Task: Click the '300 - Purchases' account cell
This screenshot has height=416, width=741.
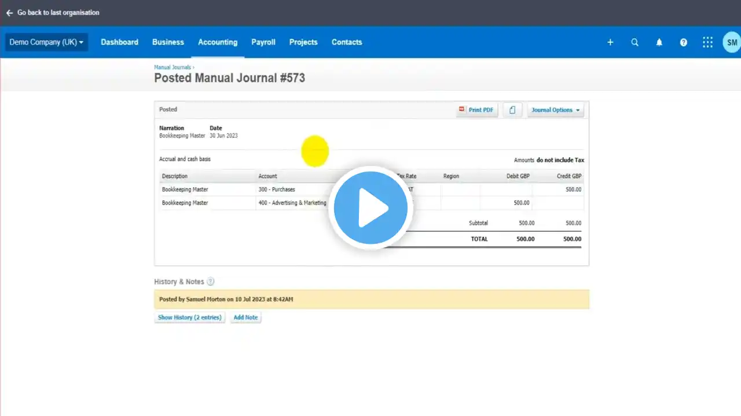Action: pyautogui.click(x=277, y=190)
